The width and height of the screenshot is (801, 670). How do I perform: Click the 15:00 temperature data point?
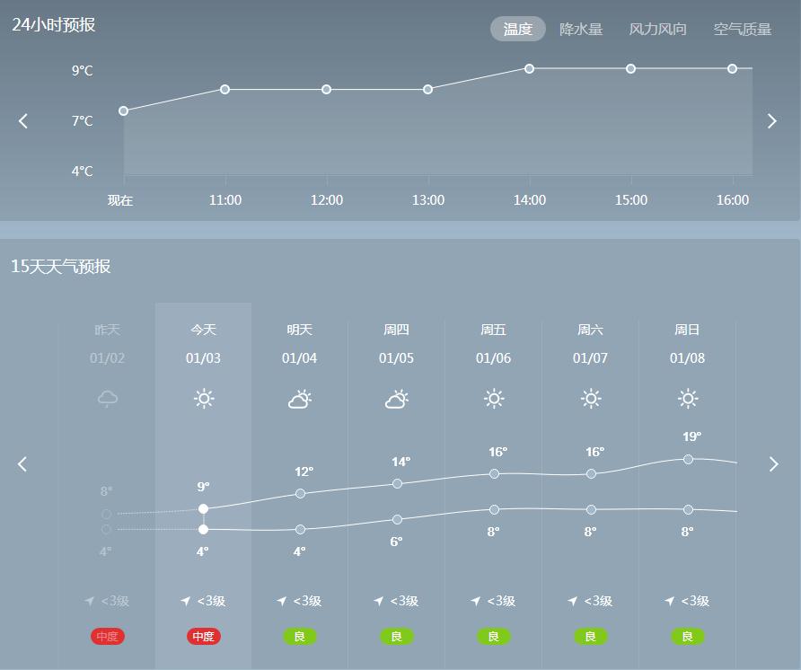(x=631, y=68)
